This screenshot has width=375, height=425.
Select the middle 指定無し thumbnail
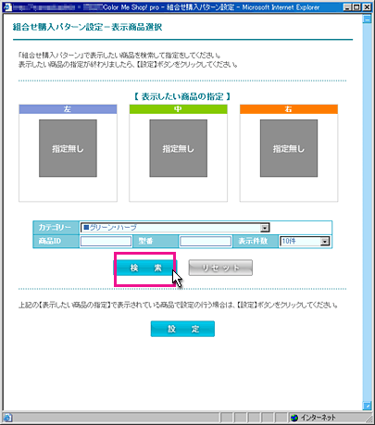pos(179,148)
